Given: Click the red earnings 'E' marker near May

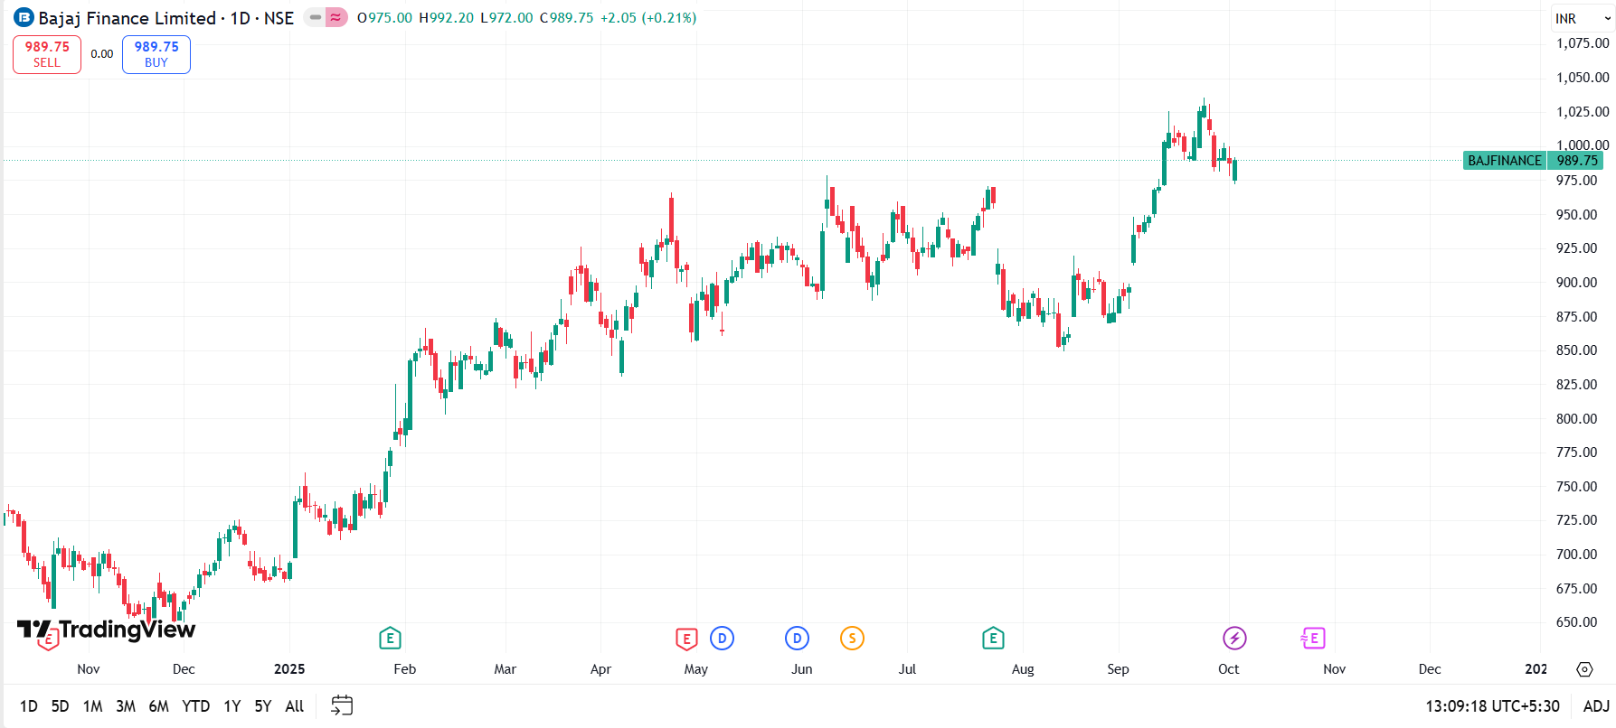Looking at the screenshot, I should click(686, 639).
